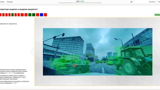
Task: Select green image button number 13
Action: pyautogui.click(x=34, y=15)
